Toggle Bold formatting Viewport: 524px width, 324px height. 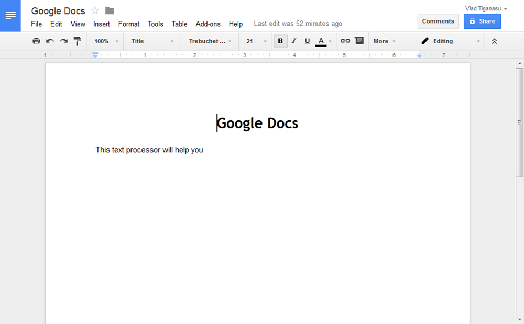pos(280,41)
